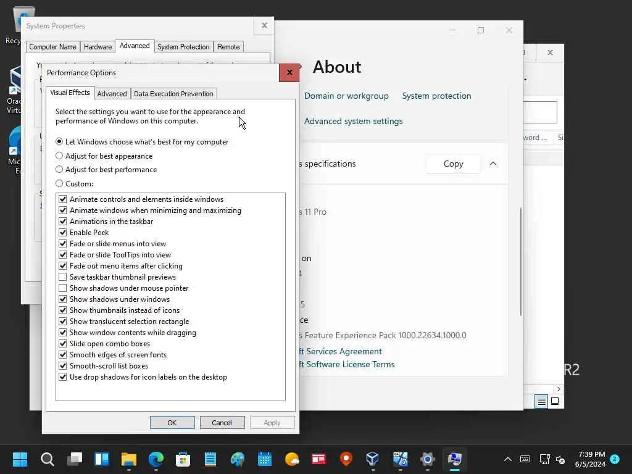
Task: Launch File Explorer from the taskbar
Action: click(129, 459)
